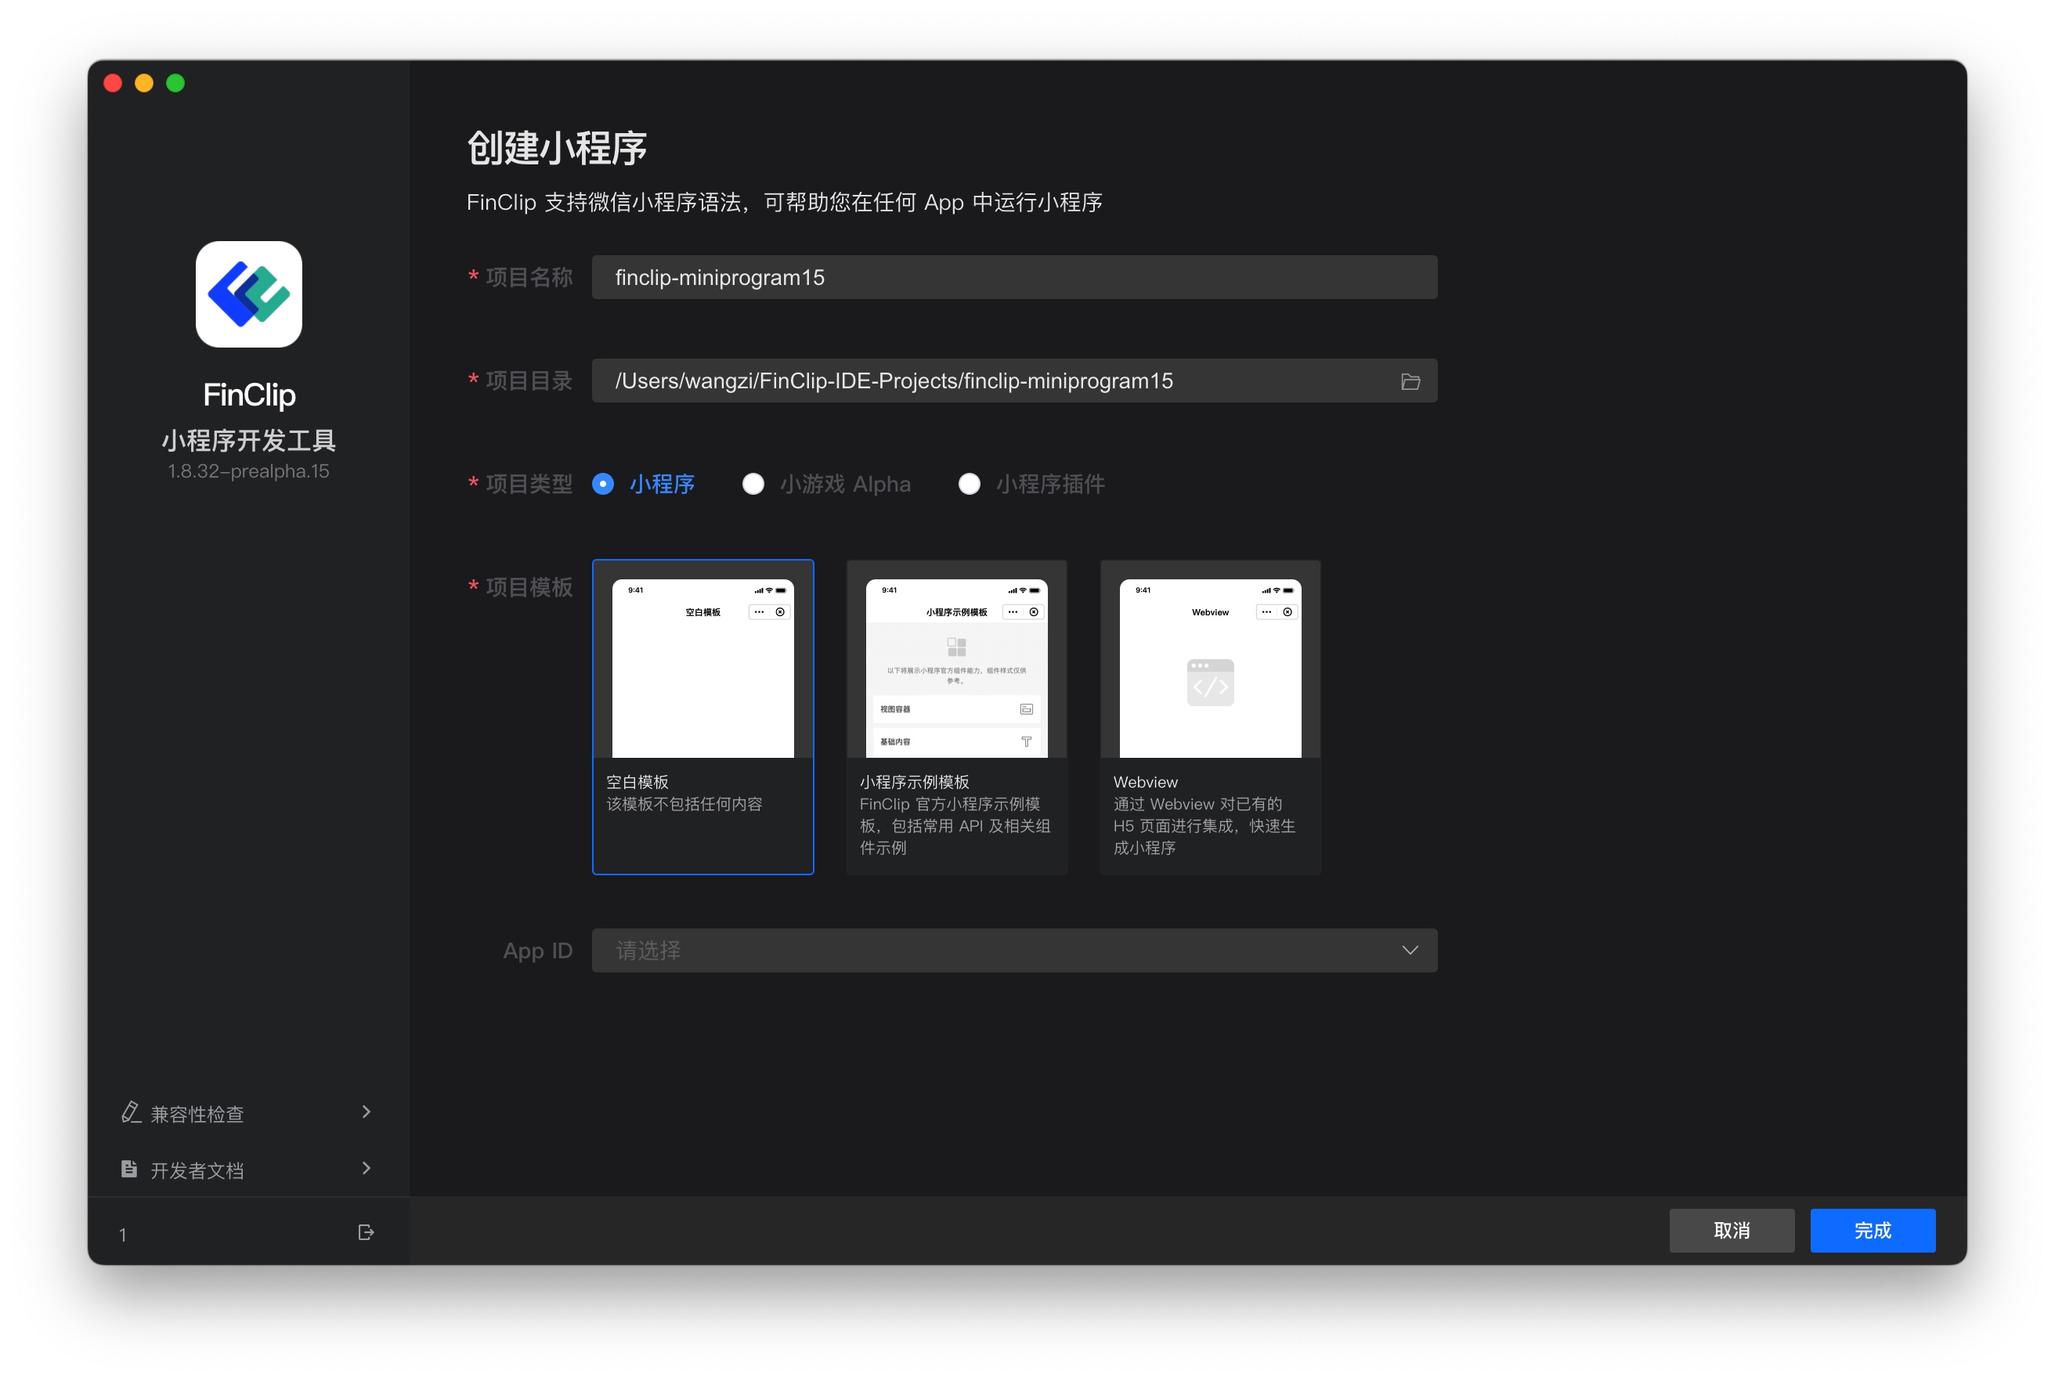Open the 开发者文档 sidebar item

197,1170
